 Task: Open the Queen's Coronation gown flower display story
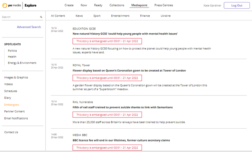pyautogui.click(x=129, y=70)
